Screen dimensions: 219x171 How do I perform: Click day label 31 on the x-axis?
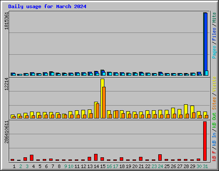(205, 166)
